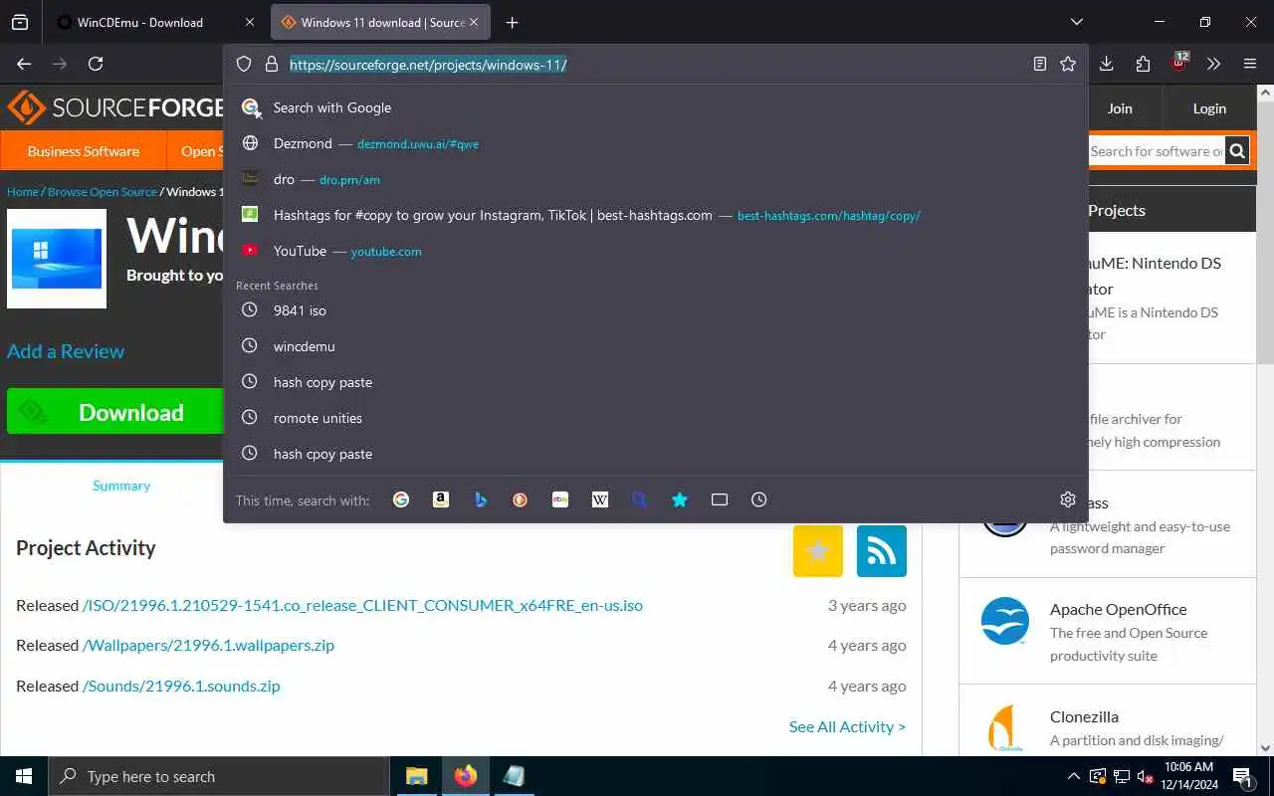The height and width of the screenshot is (796, 1274).
Task: Pick recent search 'romote unities'
Action: [655, 418]
